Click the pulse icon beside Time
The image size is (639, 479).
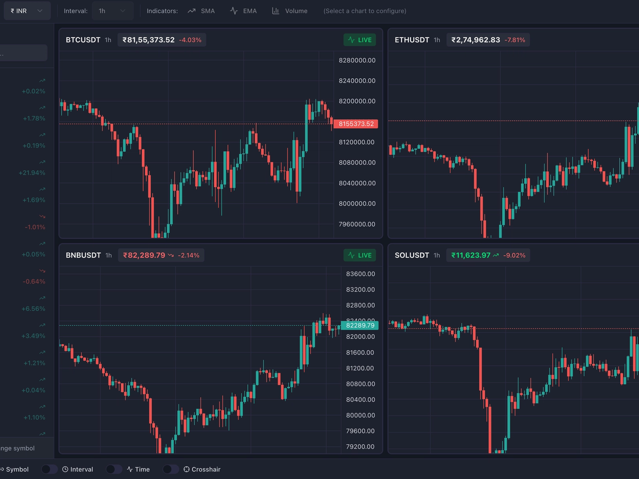pos(129,469)
